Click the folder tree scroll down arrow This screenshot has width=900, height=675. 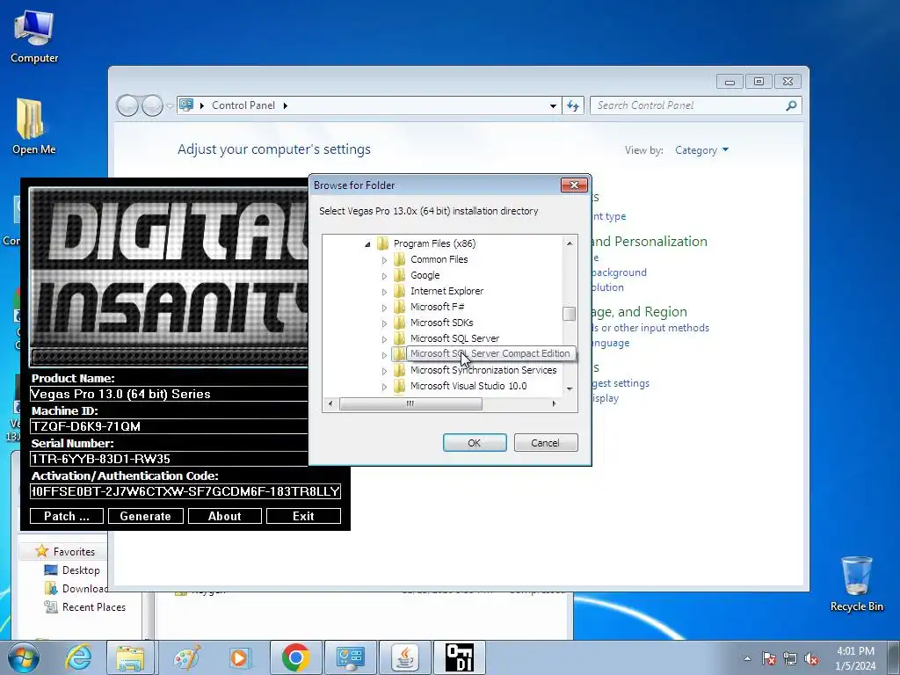(x=570, y=388)
